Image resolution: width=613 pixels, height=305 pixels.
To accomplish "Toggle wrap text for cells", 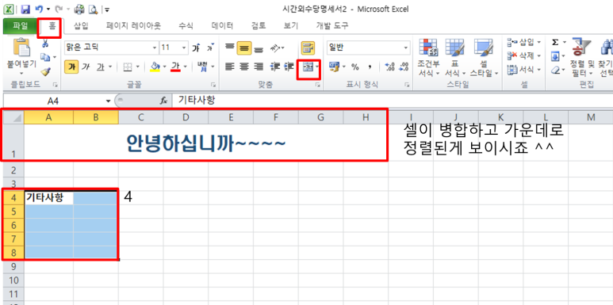I will pyautogui.click(x=308, y=48).
